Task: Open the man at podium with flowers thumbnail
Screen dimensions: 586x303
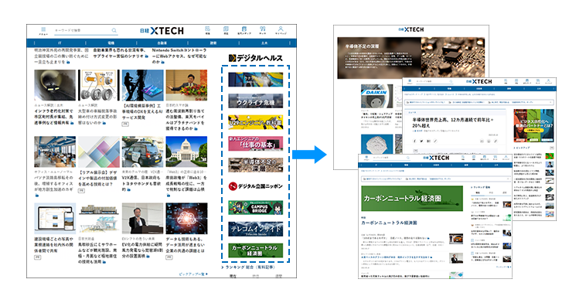Action: [186, 85]
